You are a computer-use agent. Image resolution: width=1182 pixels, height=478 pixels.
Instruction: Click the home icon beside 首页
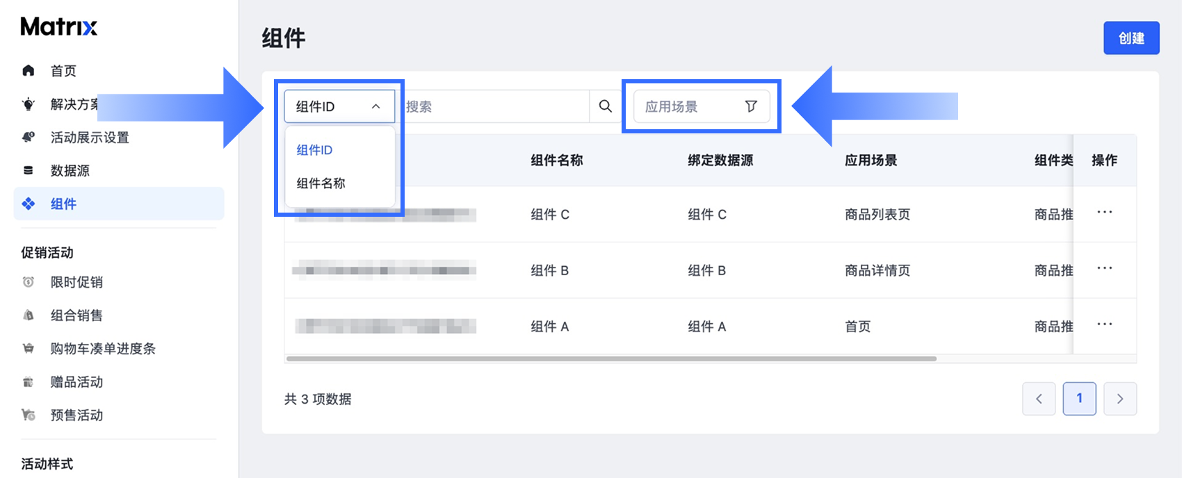coord(29,70)
